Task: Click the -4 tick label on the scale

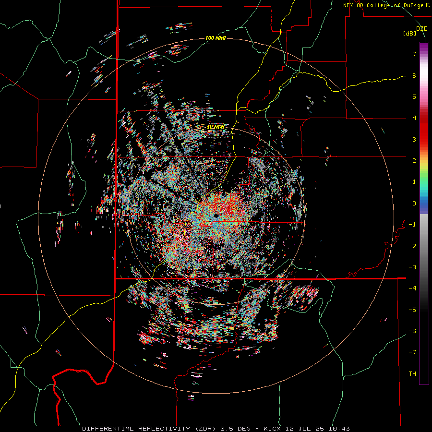Action: (412, 288)
